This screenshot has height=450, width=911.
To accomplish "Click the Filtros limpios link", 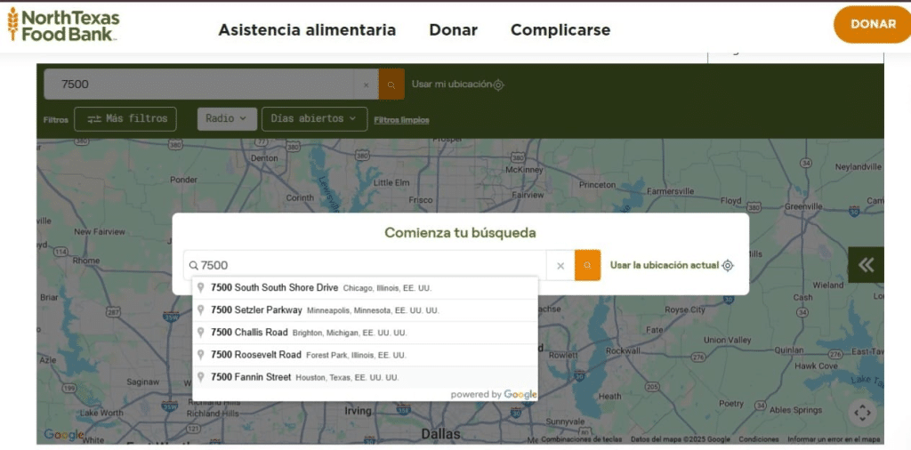I will point(401,120).
